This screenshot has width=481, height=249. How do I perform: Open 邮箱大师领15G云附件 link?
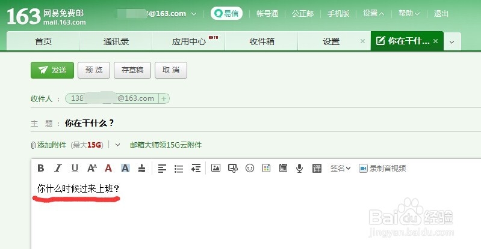tap(166, 145)
